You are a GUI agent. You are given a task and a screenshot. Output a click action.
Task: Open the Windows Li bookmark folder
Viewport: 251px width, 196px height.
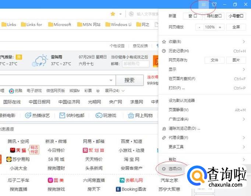click(x=118, y=25)
